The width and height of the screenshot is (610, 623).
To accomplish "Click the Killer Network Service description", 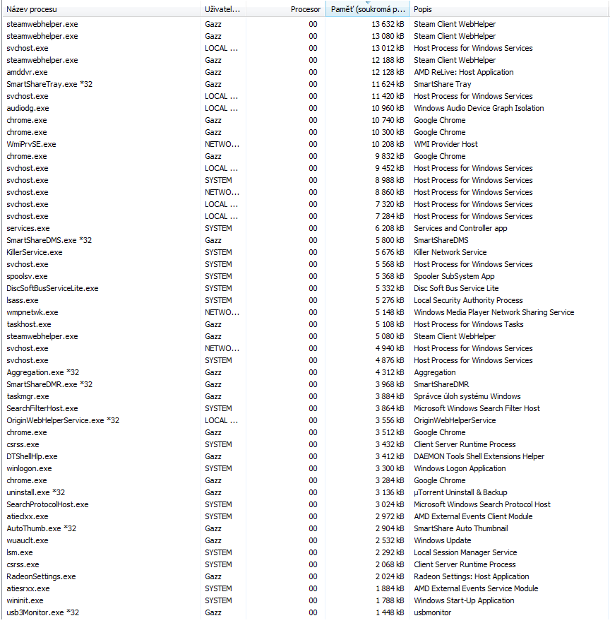I will (450, 252).
